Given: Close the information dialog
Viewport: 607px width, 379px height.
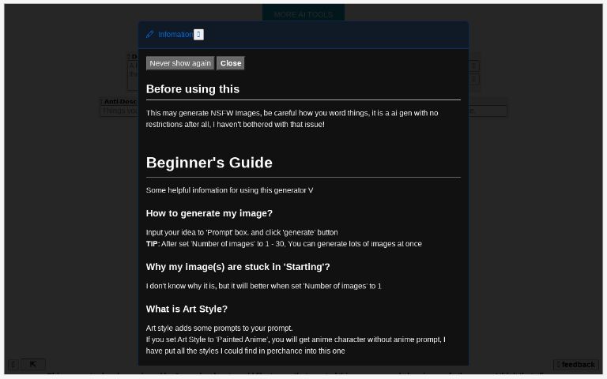Looking at the screenshot, I should click(231, 63).
